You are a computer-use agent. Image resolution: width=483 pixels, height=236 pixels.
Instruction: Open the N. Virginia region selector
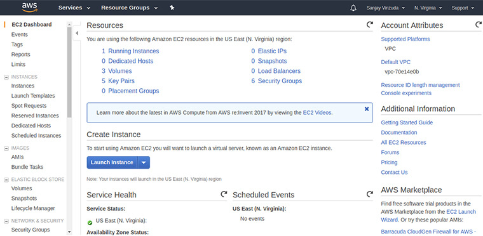point(428,8)
